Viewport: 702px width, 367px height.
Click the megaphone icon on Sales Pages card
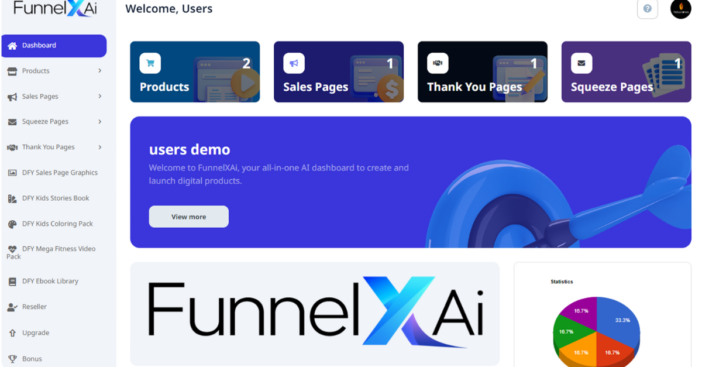click(x=294, y=63)
